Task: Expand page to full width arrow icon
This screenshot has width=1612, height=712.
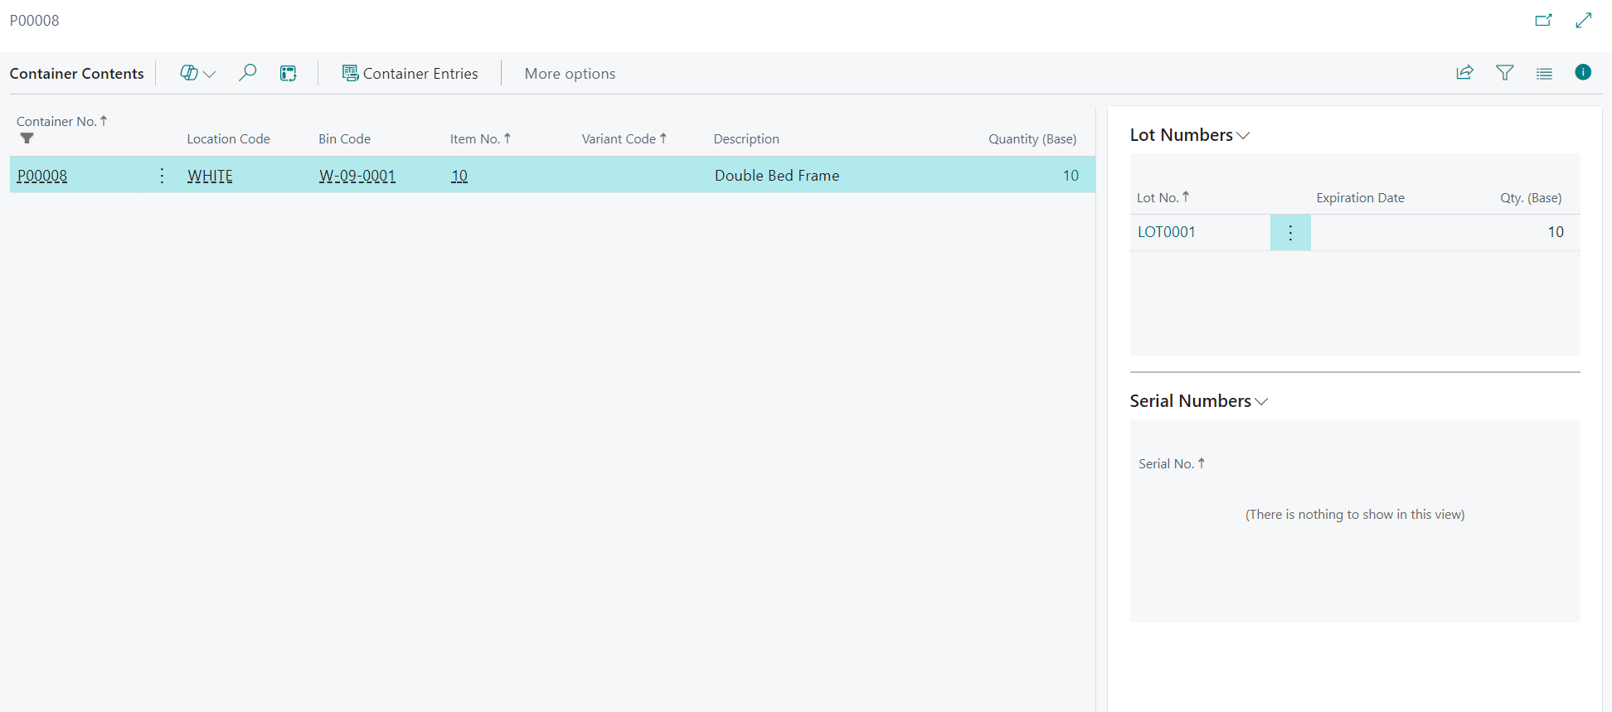Action: pos(1583,21)
